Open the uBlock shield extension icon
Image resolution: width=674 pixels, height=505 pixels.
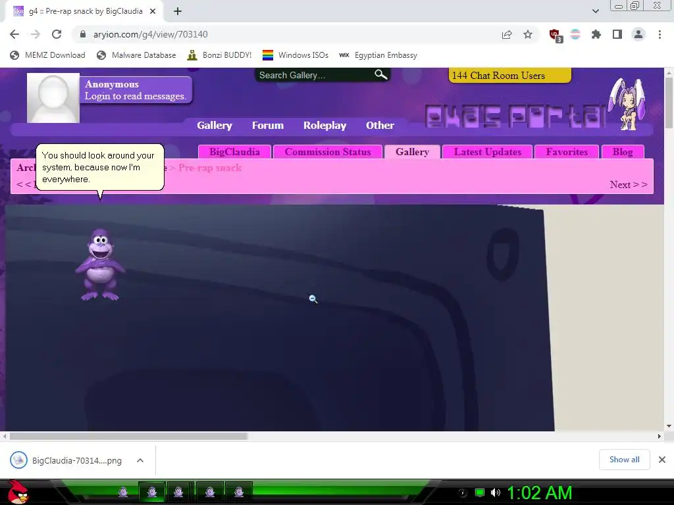pyautogui.click(x=555, y=35)
